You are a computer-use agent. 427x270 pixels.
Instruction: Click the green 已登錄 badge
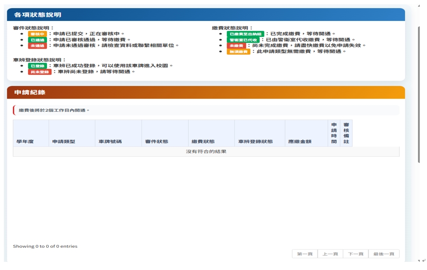tap(37, 66)
